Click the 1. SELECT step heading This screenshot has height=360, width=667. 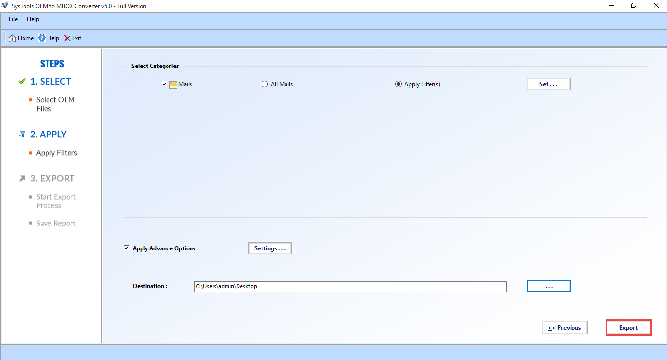click(x=50, y=82)
